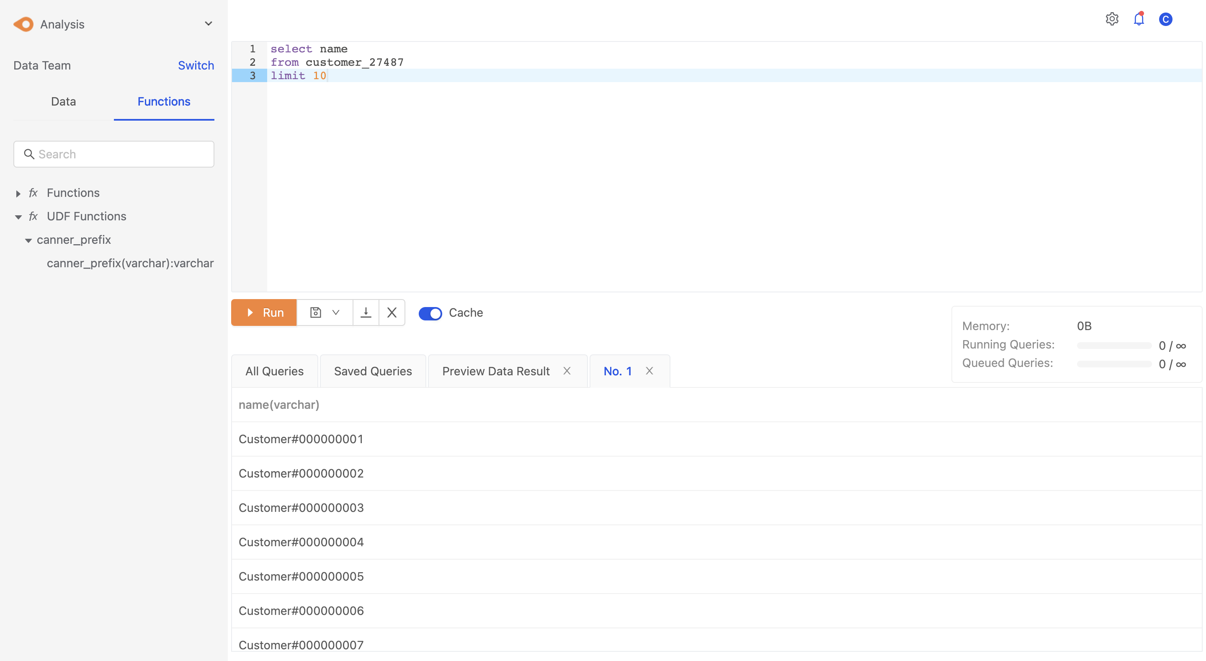Click the Search functions input field
Screen dimensions: 1206x661
coord(114,154)
